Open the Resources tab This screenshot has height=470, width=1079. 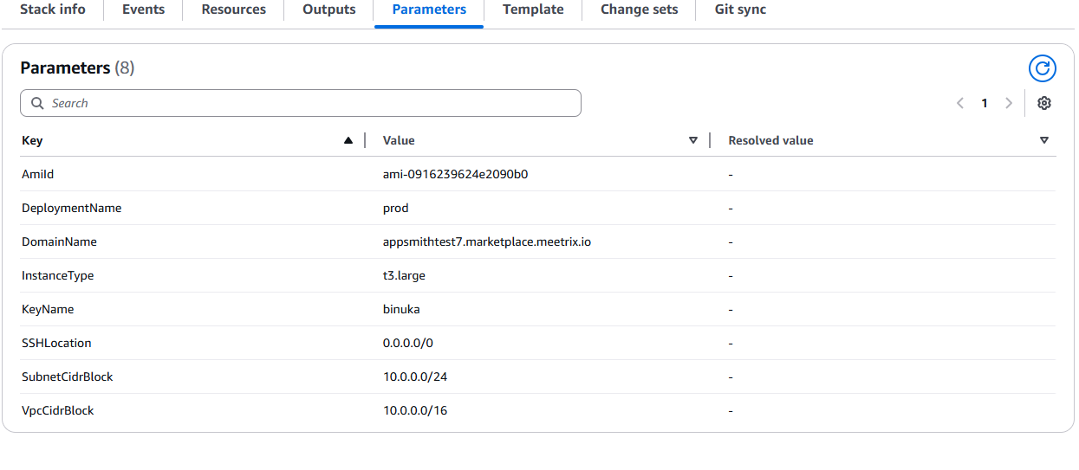point(234,10)
